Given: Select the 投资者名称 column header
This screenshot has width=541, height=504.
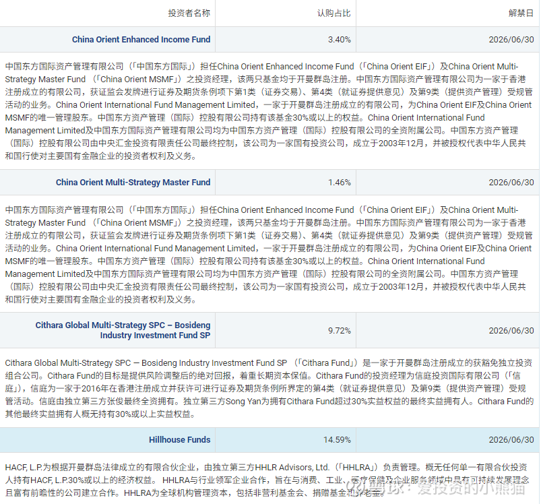Looking at the screenshot, I should pyautogui.click(x=189, y=13).
